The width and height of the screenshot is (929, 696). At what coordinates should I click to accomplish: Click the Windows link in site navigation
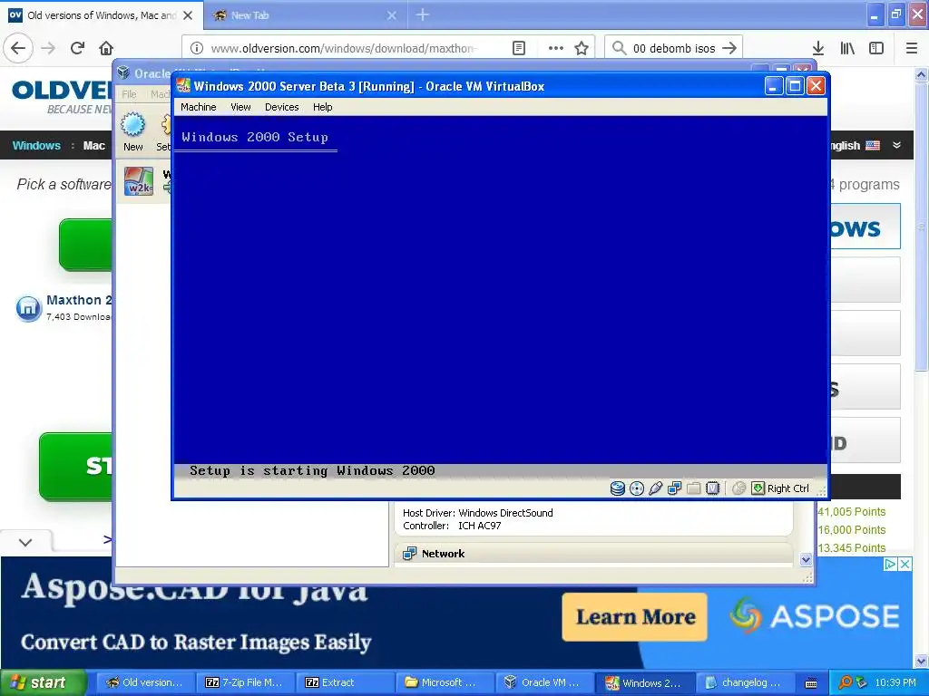point(36,146)
